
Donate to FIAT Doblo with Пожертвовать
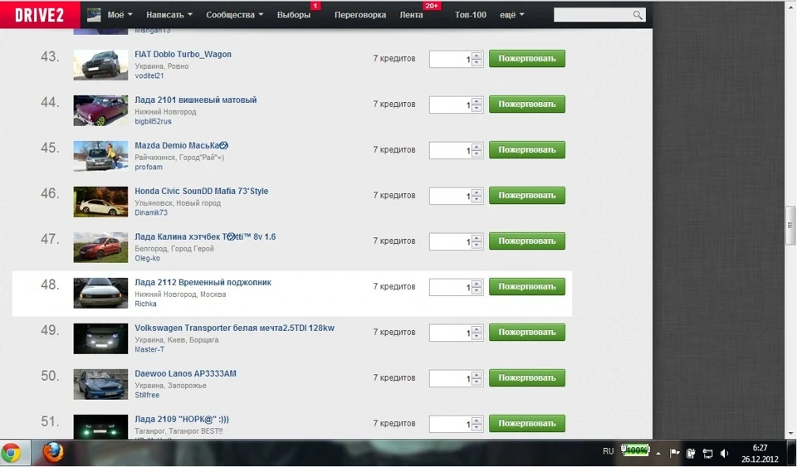527,58
